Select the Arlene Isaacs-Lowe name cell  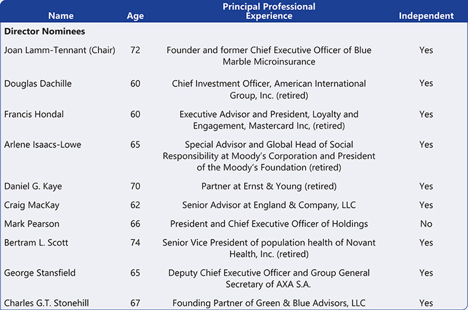click(43, 145)
